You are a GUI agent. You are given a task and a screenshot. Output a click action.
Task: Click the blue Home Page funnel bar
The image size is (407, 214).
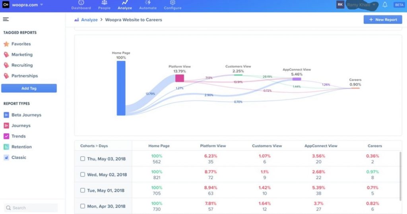point(121,88)
